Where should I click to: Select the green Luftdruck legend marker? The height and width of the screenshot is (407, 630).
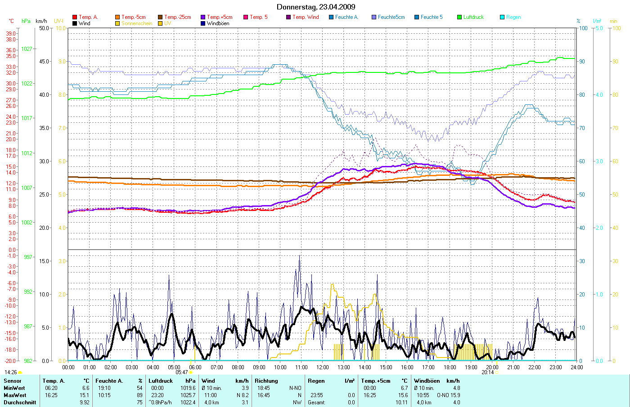coord(459,17)
